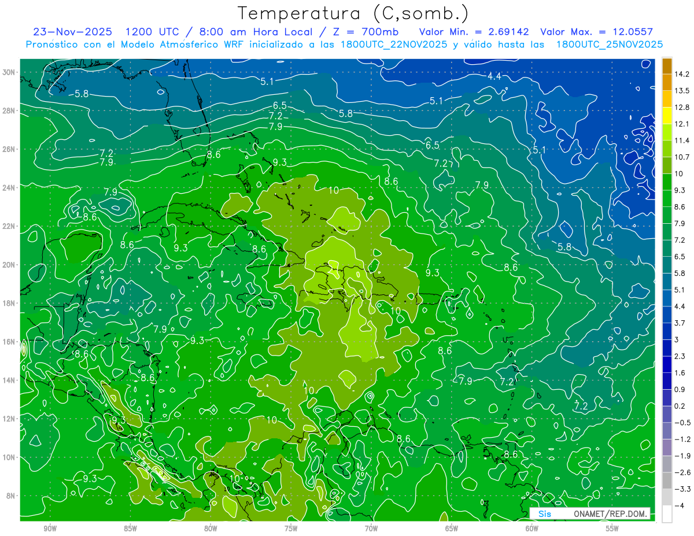
Task: Click the 14.2 color scale label
Action: pos(681,74)
